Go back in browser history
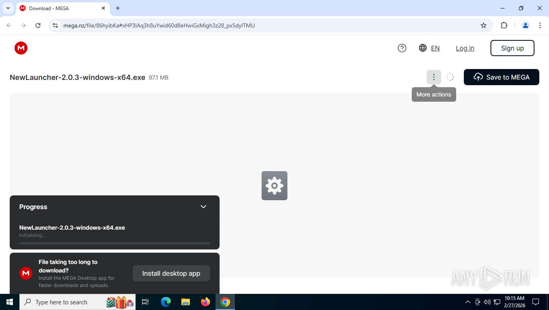The height and width of the screenshot is (310, 549). pos(9,25)
